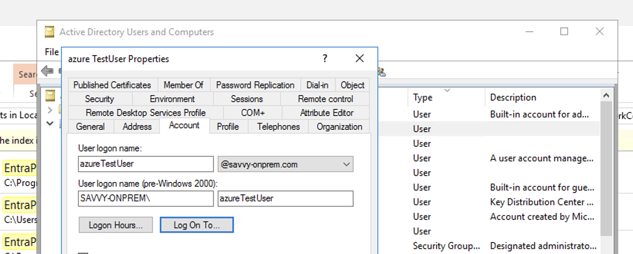Click the question mark help icon
633x254 pixels.
coord(325,58)
